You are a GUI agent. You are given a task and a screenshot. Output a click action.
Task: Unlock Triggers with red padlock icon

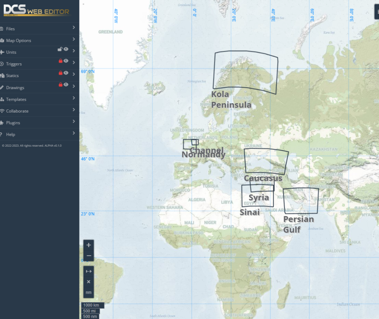[60, 61]
